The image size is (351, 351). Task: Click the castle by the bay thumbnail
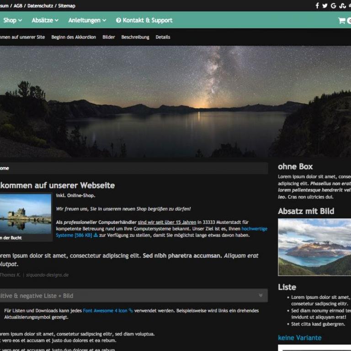click(26, 214)
